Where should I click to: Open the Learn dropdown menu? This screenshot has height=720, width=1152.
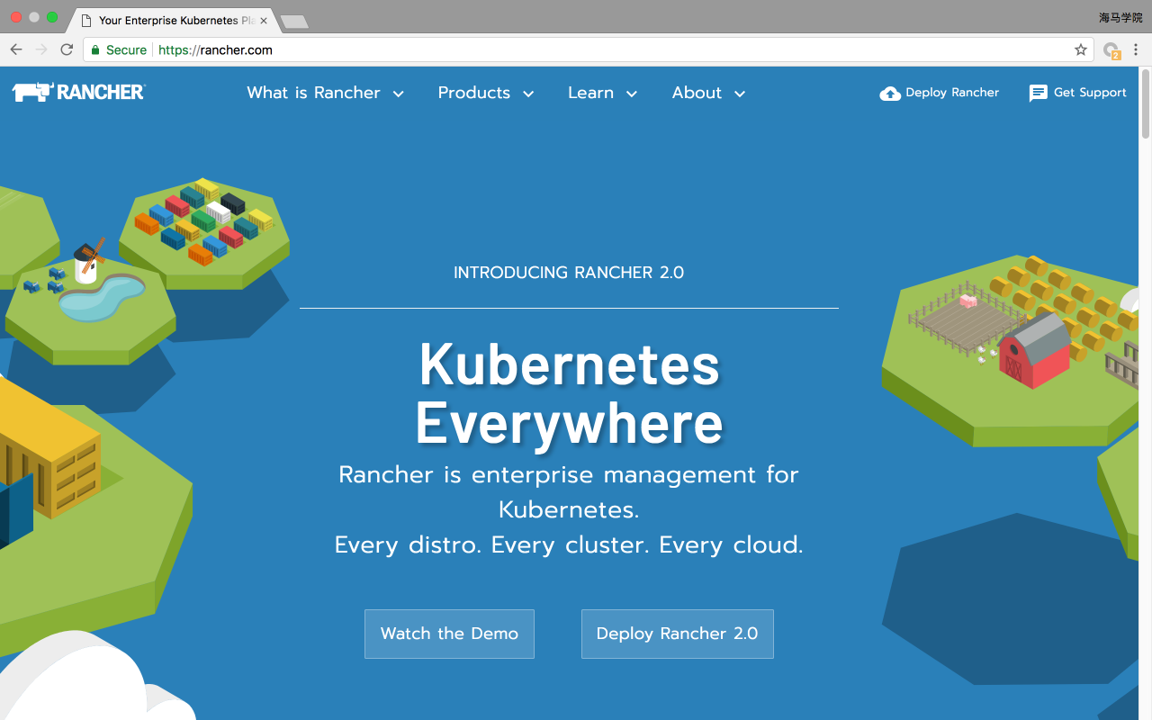pyautogui.click(x=603, y=93)
